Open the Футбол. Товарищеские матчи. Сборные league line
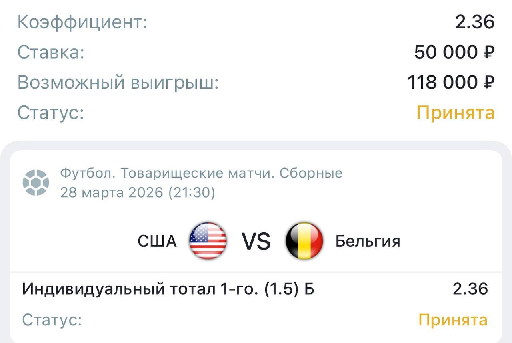This screenshot has height=343, width=512. [x=201, y=173]
